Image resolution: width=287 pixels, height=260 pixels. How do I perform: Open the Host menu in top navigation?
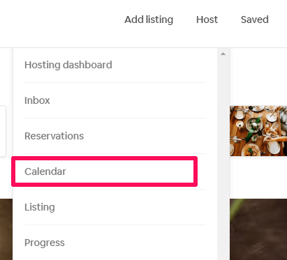tap(207, 20)
